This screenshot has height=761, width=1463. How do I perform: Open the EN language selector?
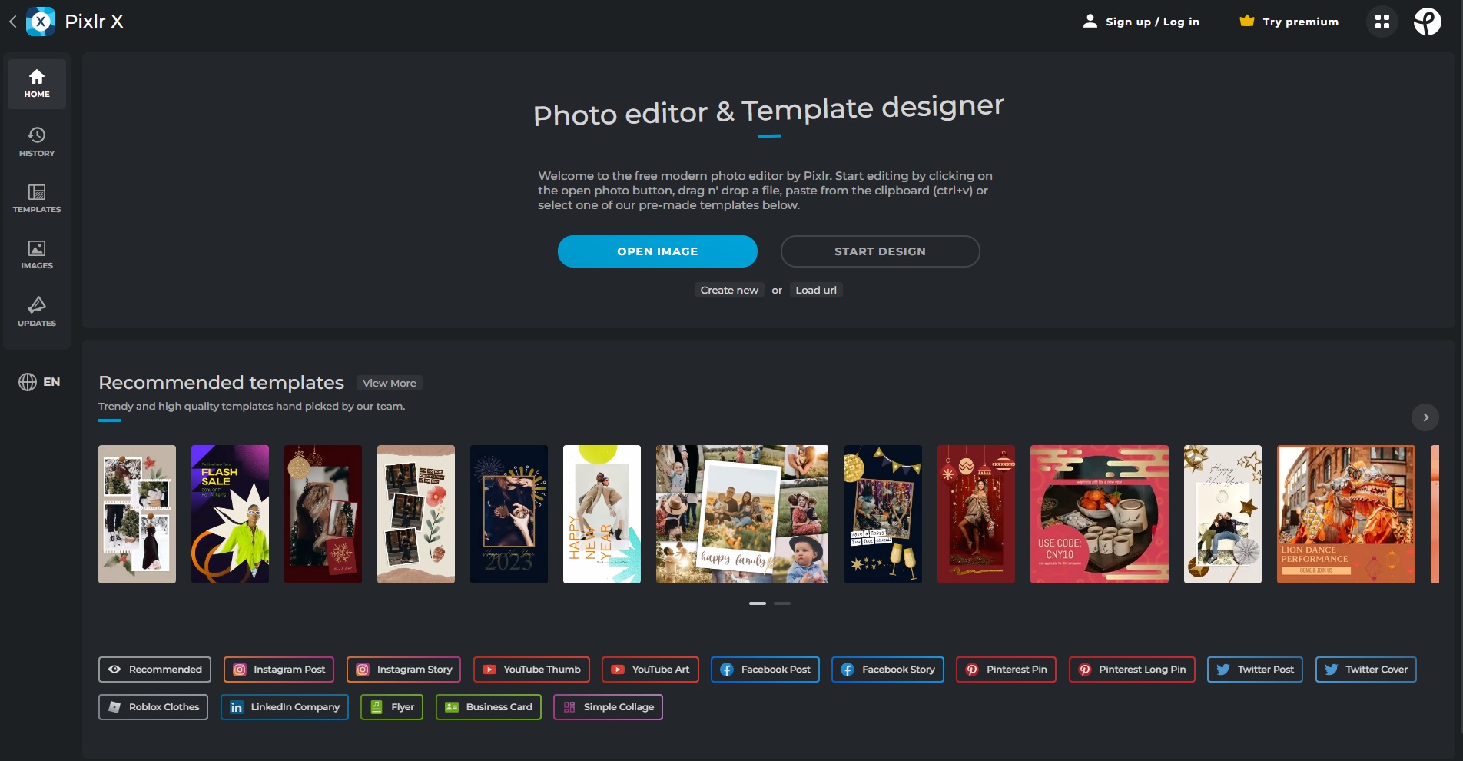(x=39, y=382)
